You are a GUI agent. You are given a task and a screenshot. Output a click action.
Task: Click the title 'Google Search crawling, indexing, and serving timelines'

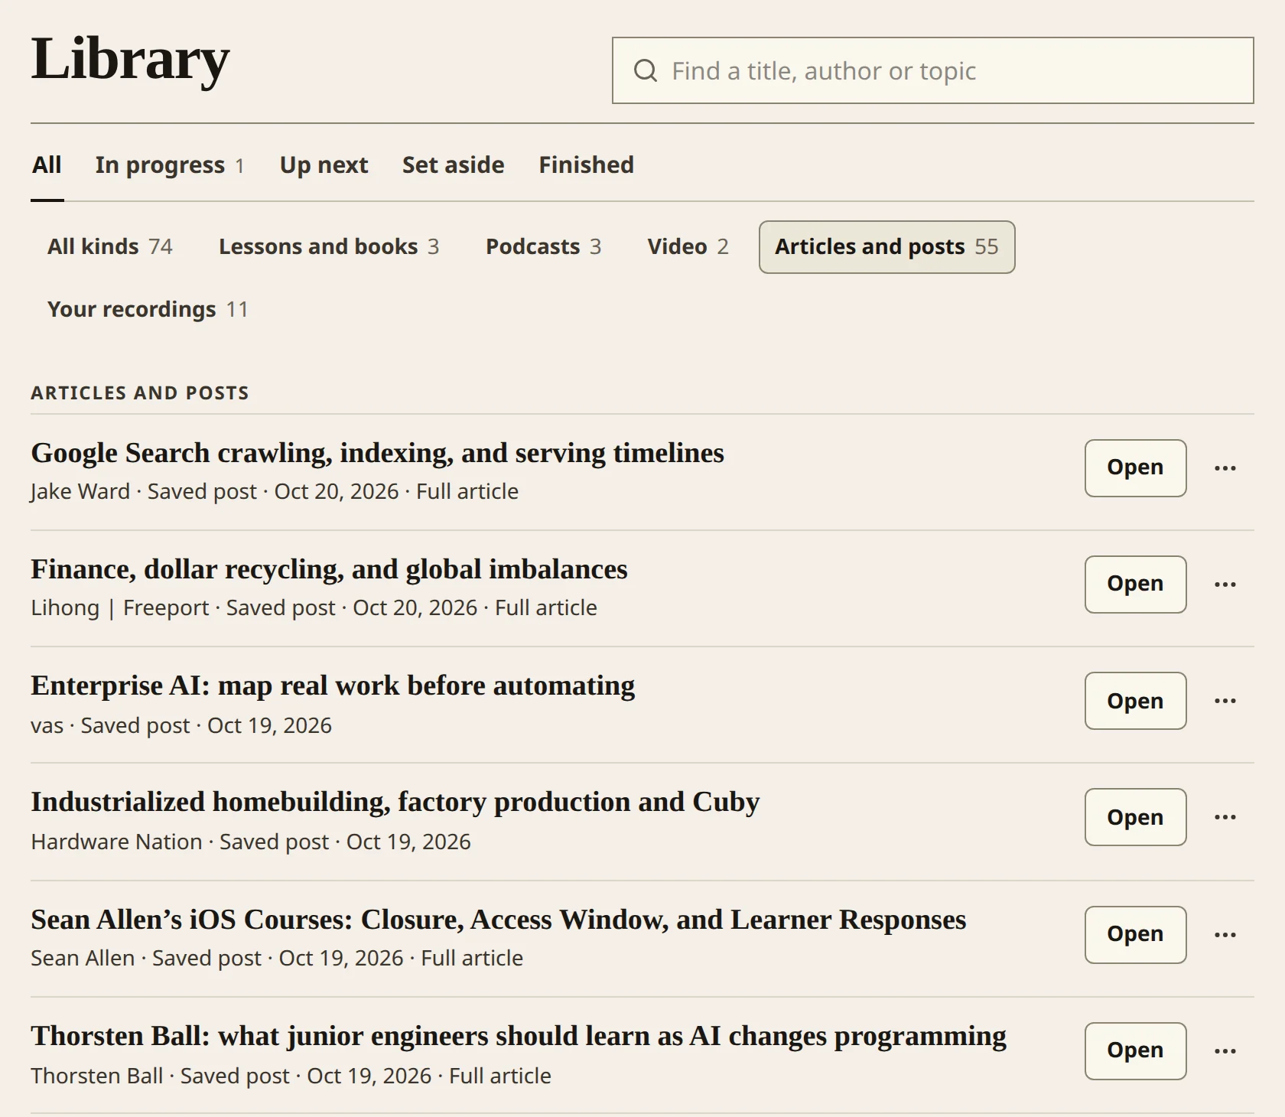[377, 454]
